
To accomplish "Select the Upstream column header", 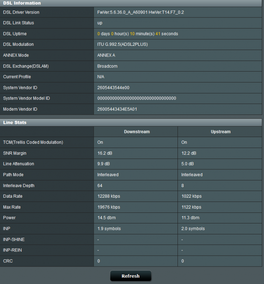I will pos(220,132).
